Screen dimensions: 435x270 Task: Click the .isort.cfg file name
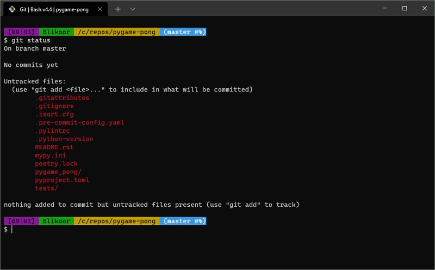coord(54,114)
